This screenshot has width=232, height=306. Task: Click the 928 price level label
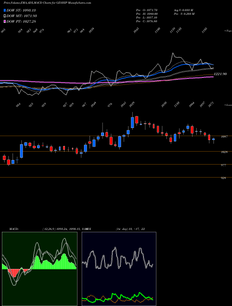click(224, 178)
